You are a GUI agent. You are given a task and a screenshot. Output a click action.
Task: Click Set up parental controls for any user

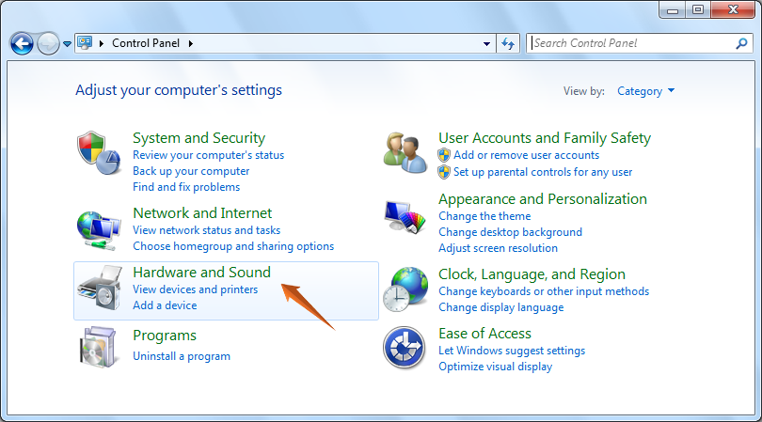click(x=543, y=172)
